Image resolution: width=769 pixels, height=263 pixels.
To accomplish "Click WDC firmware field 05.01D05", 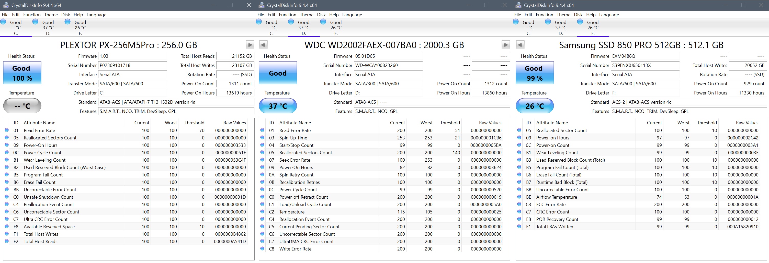I will [388, 56].
